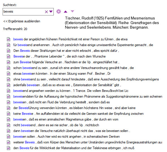This screenshot has width=167, height=152.
Task: Open result 'den Beweis für die Wirklichkeit der Materialisation'
Action: tap(74, 148)
